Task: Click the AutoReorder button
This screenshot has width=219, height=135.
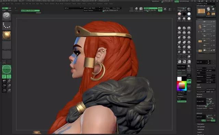Action: [211, 68]
